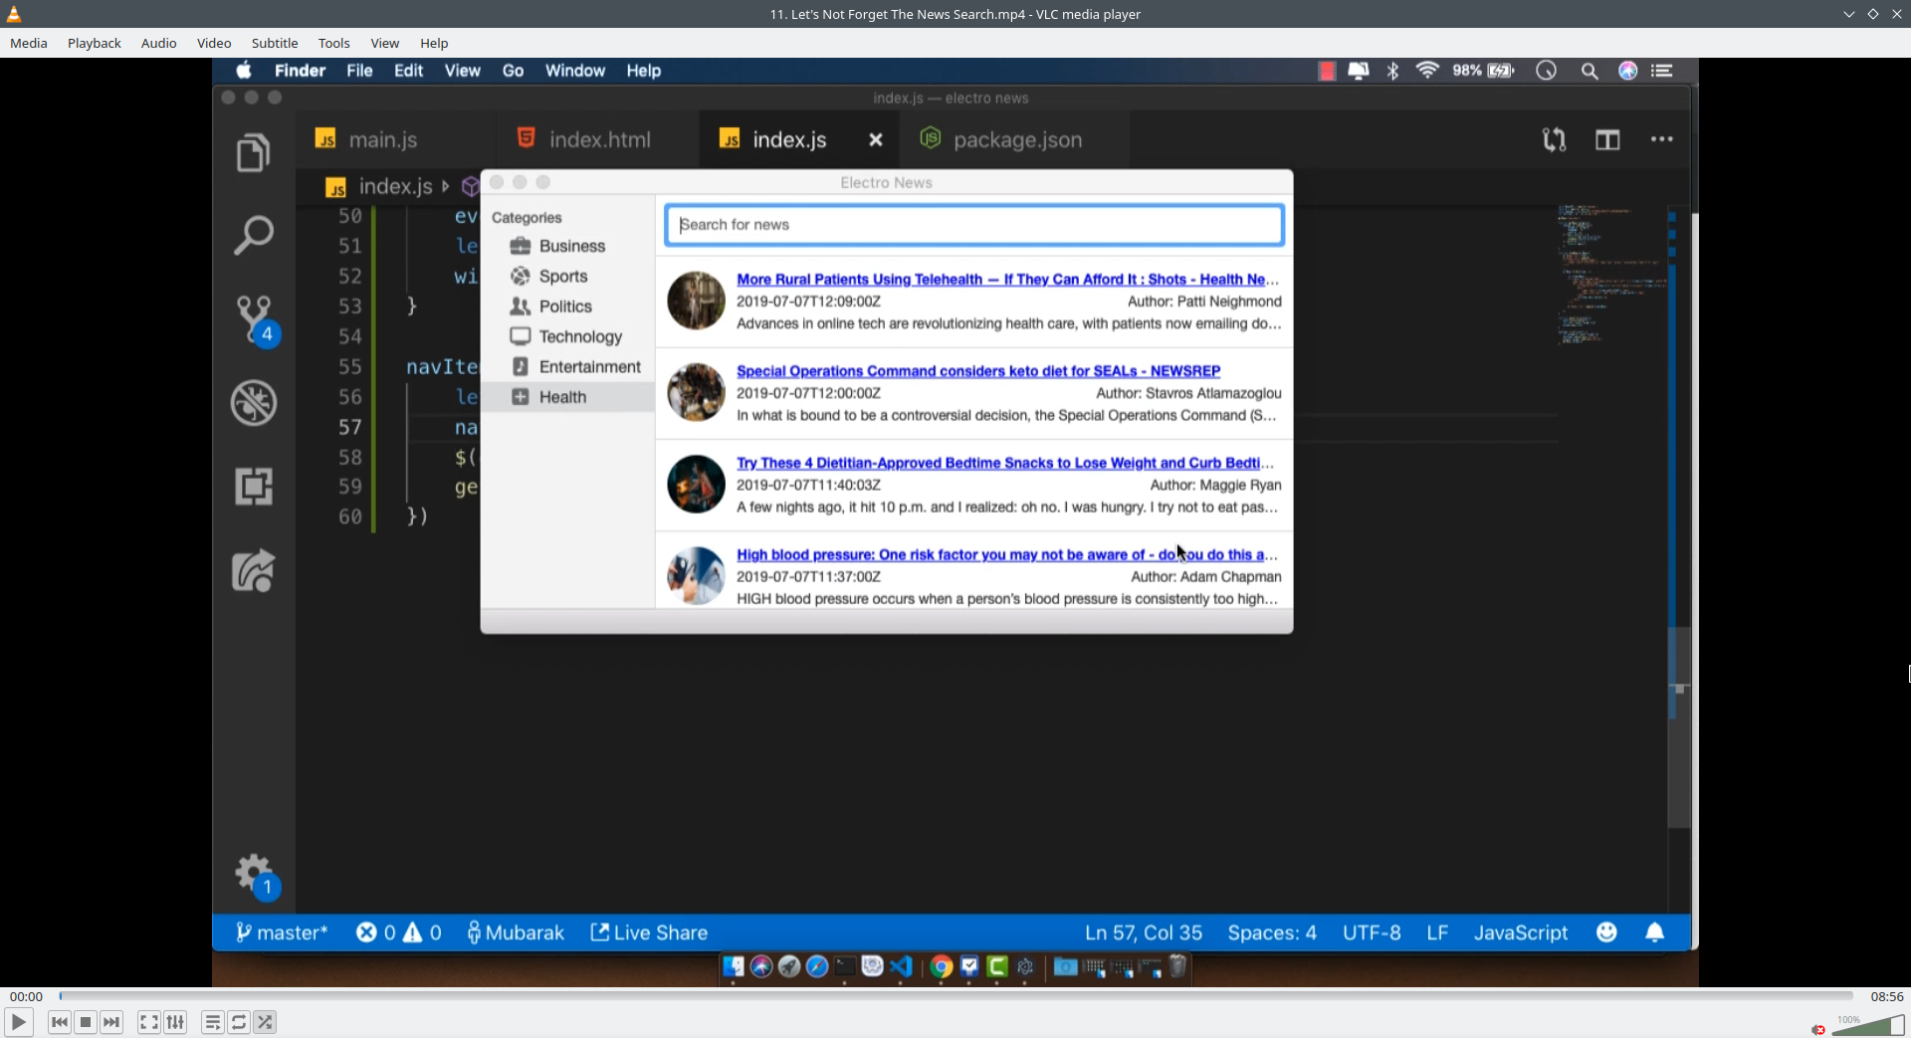Toggle VLC fullscreen video mode
1911x1038 pixels.
coord(148,1022)
